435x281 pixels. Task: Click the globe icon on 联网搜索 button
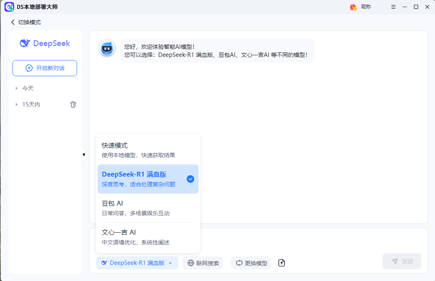[190, 263]
